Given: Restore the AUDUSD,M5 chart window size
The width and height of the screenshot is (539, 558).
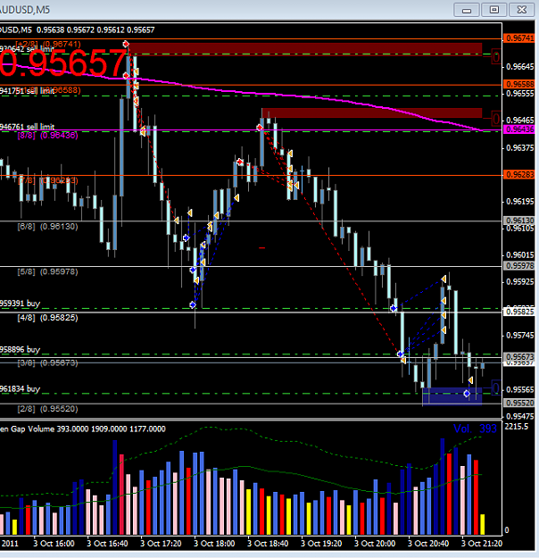Looking at the screenshot, I should pos(494,10).
